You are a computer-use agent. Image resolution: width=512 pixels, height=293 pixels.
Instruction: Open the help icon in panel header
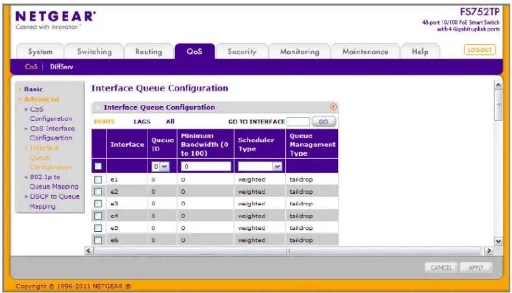point(333,107)
